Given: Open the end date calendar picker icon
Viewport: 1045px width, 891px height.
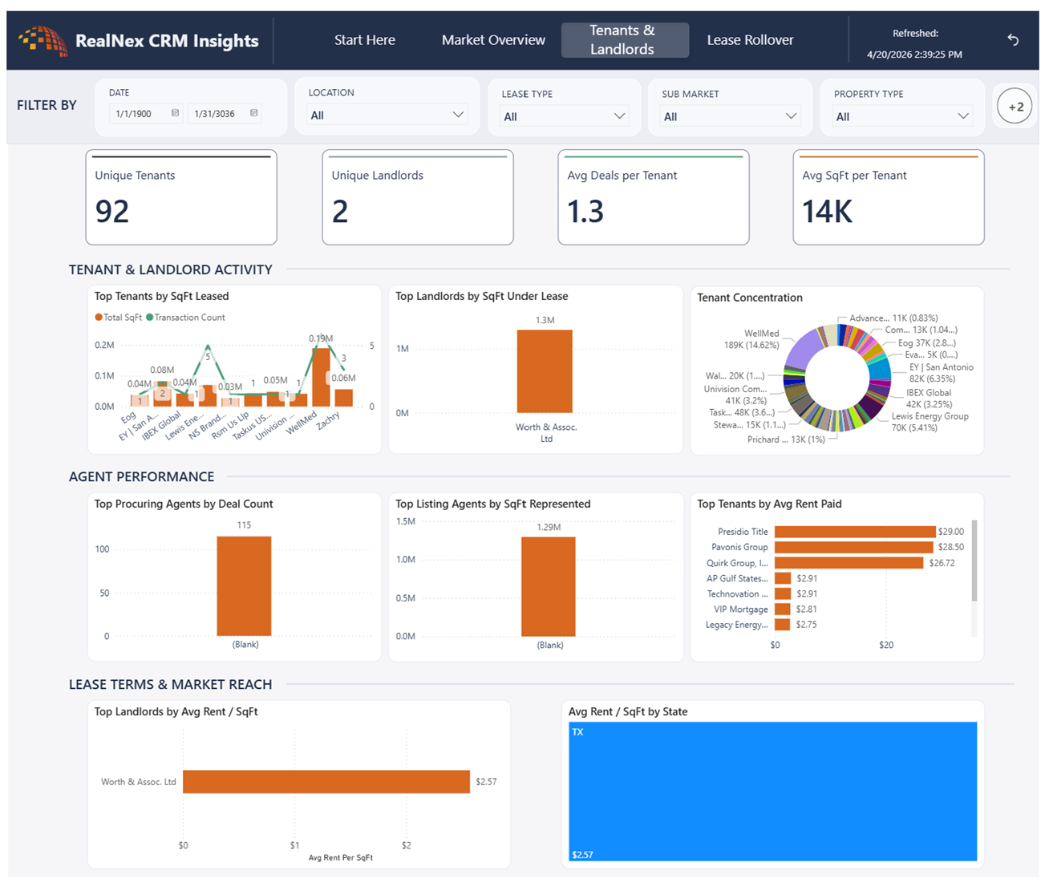Looking at the screenshot, I should pyautogui.click(x=253, y=113).
